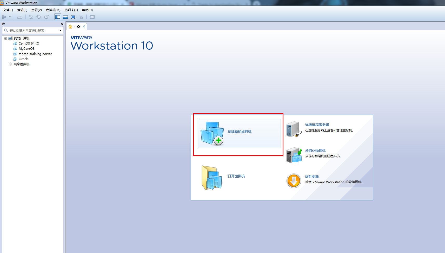Click 连接远程服务器 link
445x253 pixels.
coord(317,125)
